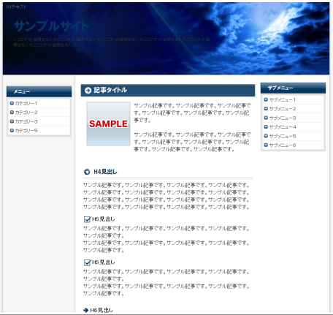333x315 pixels.
Task: Click the 記事タイトル heading text
Action: coord(110,90)
